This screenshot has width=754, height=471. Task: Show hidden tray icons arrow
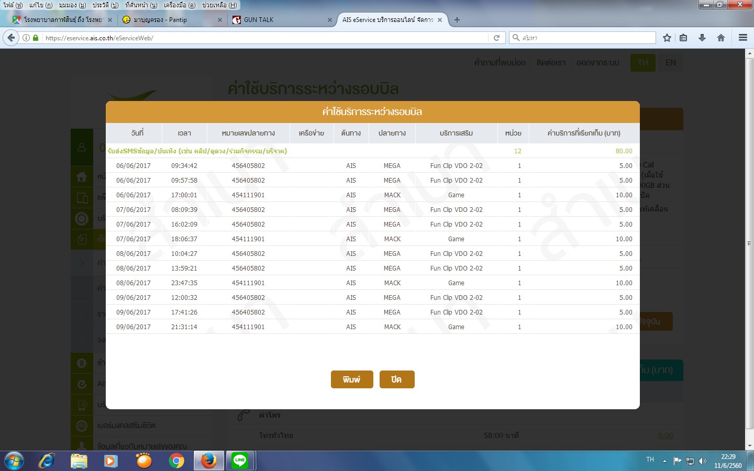664,461
